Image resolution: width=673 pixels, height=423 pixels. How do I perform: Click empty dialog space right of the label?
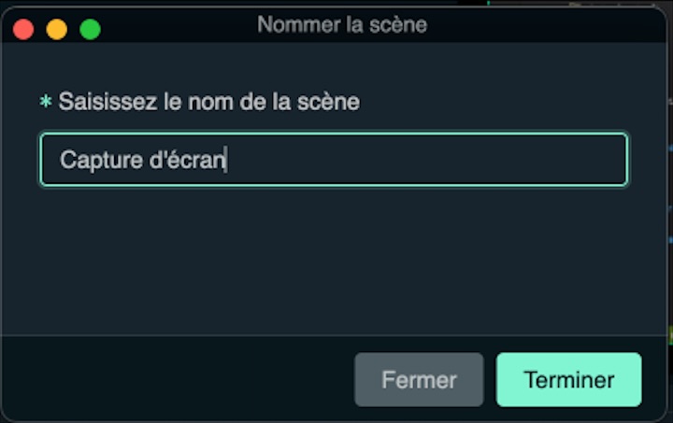[x=505, y=102]
